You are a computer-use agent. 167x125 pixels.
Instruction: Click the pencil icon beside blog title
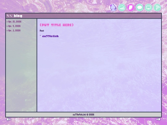tap(8, 16)
